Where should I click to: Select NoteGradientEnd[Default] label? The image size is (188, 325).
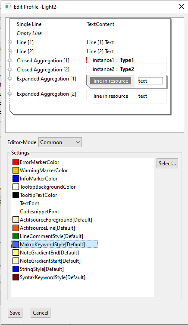(50, 253)
